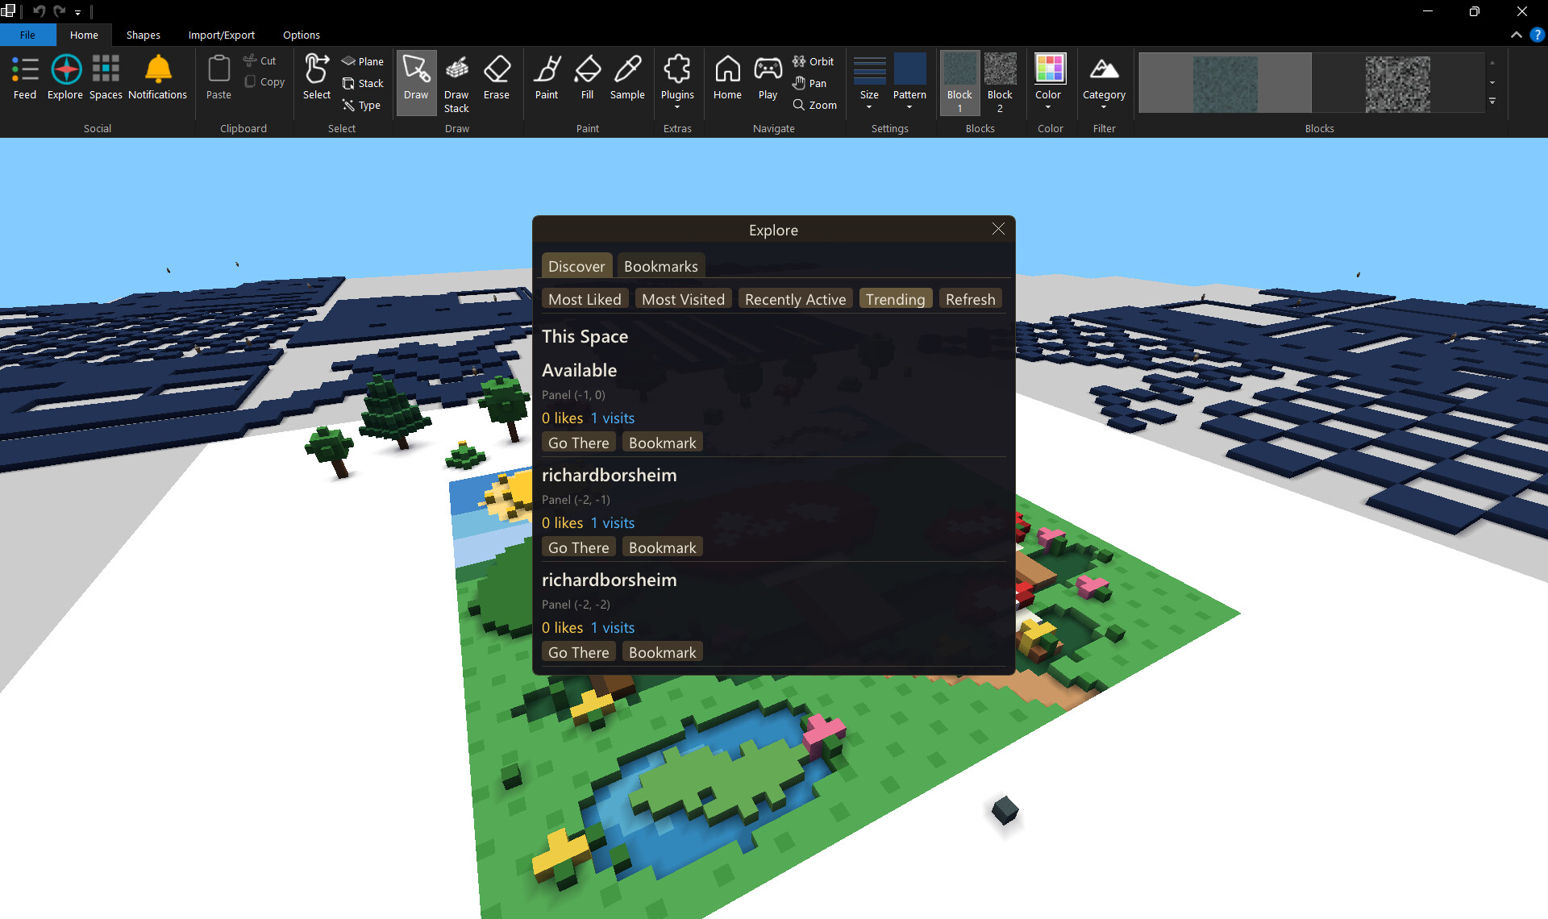Sort spaces by Most Visited
The image size is (1548, 919).
683,299
